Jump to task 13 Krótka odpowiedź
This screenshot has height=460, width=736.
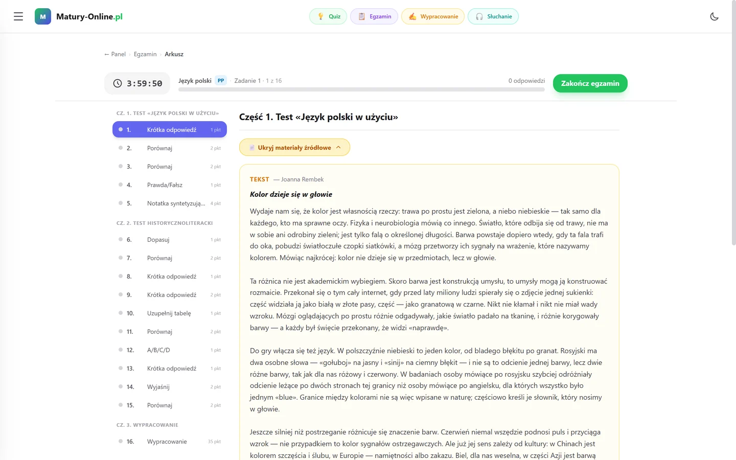[170, 368]
